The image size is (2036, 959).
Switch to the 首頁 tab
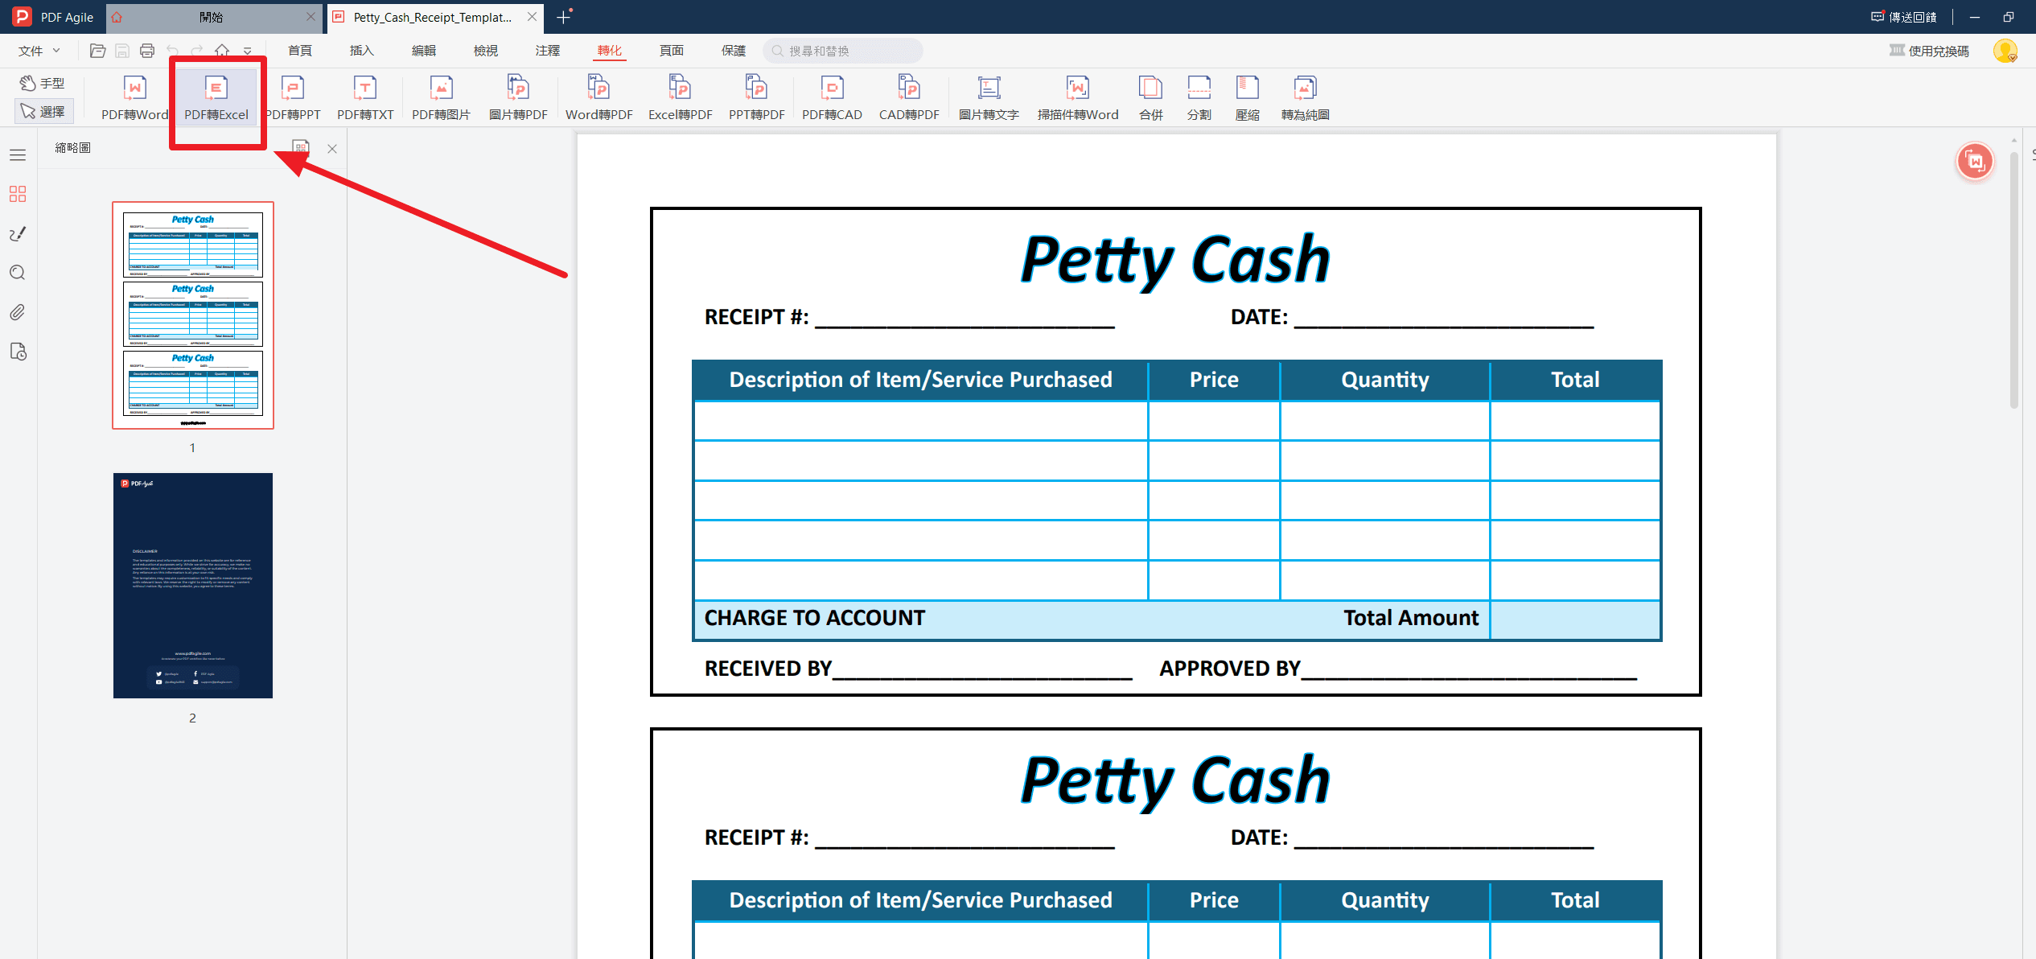pyautogui.click(x=300, y=51)
